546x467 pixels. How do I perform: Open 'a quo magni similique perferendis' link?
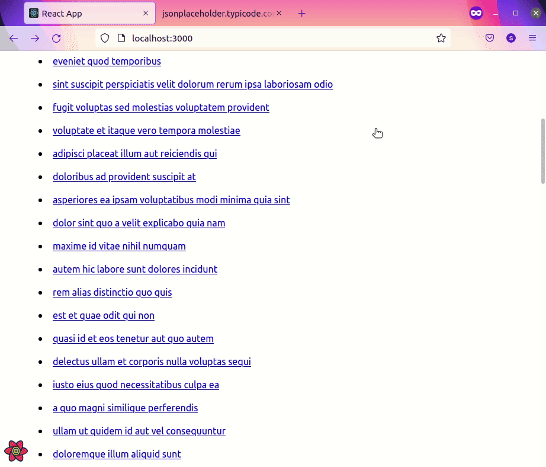[126, 408]
